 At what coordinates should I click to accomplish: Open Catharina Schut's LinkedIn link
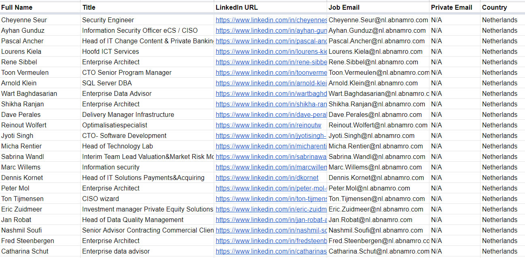click(x=271, y=251)
